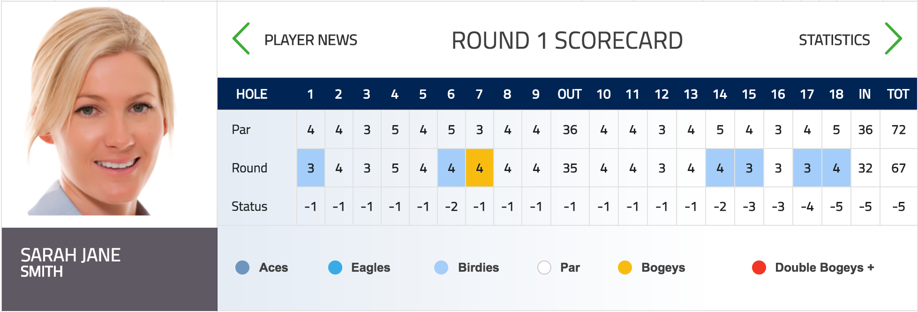Click the green right arrow beside Statistics

893,38
